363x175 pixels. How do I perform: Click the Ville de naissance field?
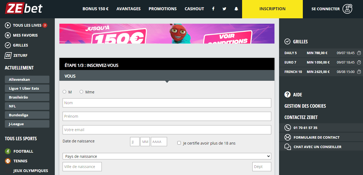tap(82, 167)
